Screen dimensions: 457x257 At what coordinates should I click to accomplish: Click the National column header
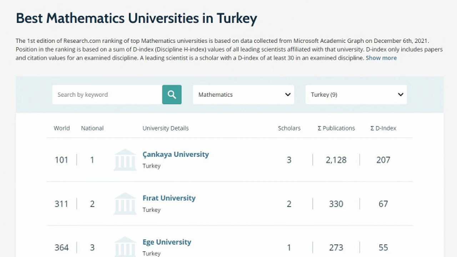92,128
